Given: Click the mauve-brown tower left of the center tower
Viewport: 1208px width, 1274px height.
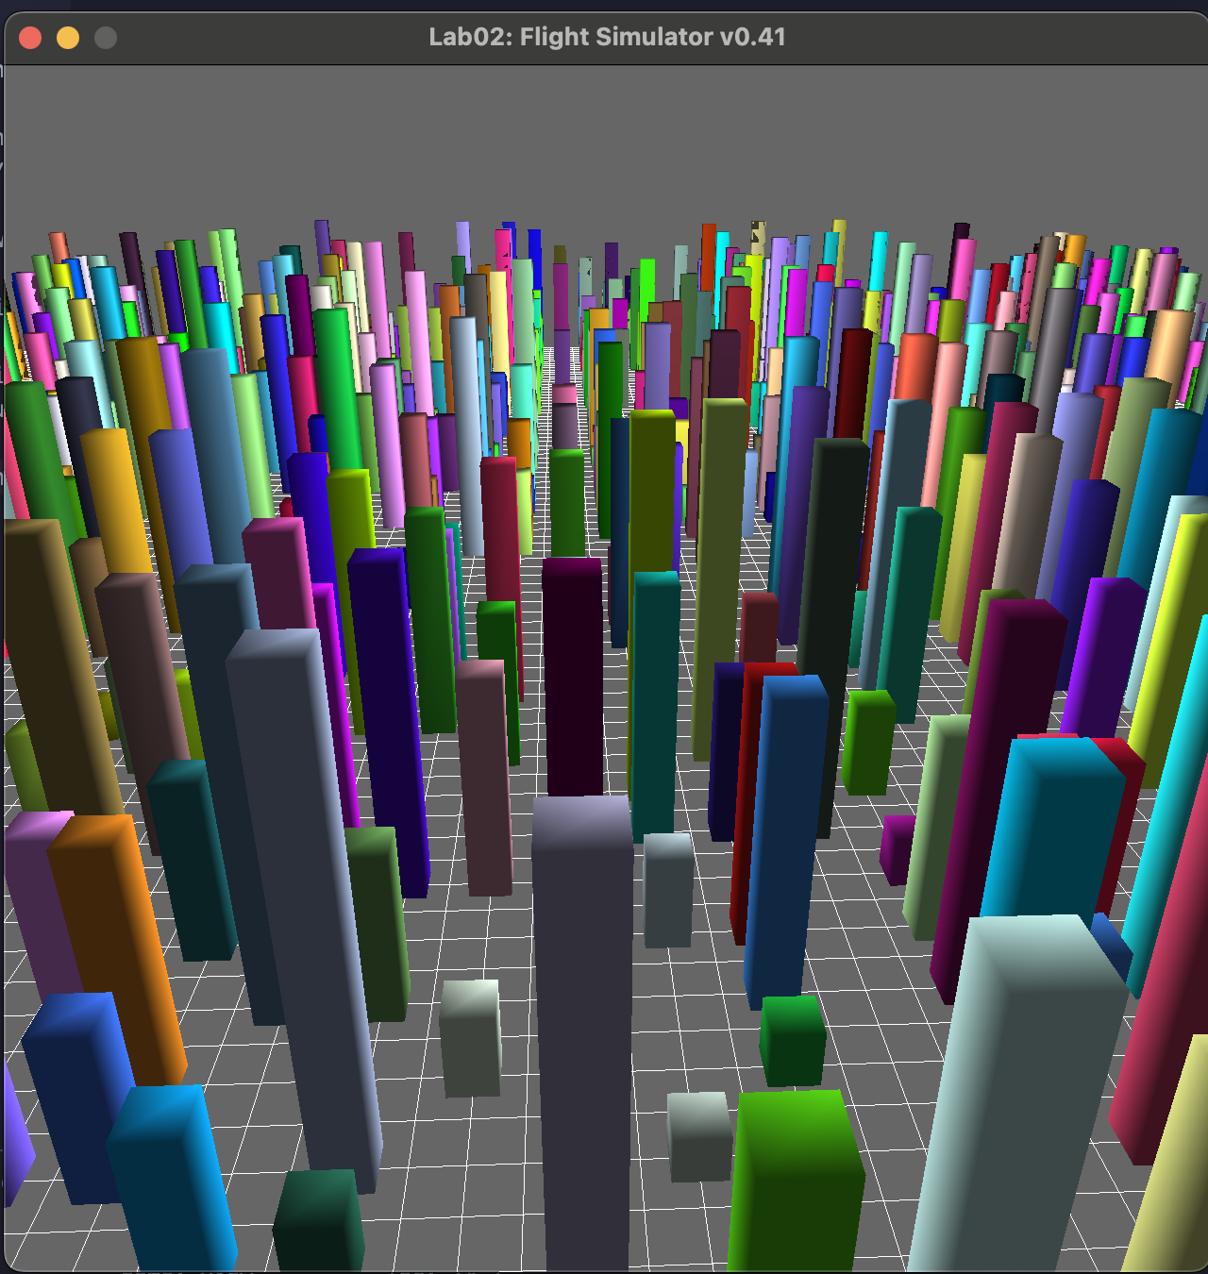Looking at the screenshot, I should pyautogui.click(x=484, y=774).
